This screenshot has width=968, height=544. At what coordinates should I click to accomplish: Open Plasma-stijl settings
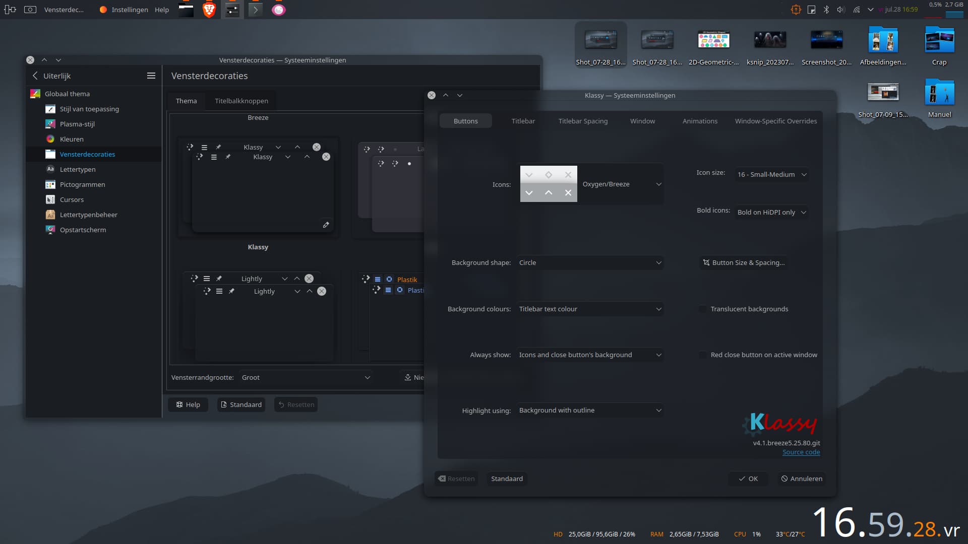(x=77, y=124)
